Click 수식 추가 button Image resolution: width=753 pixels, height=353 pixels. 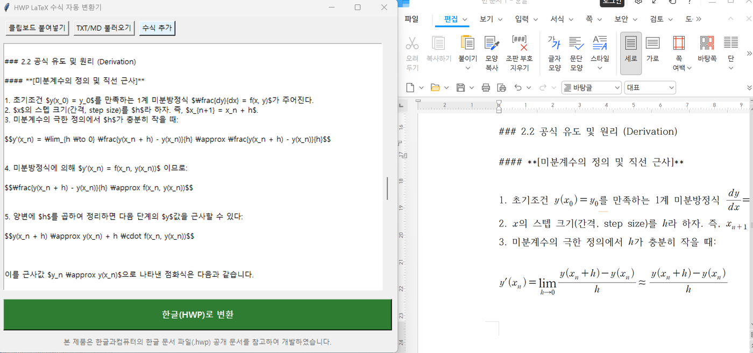pos(157,28)
